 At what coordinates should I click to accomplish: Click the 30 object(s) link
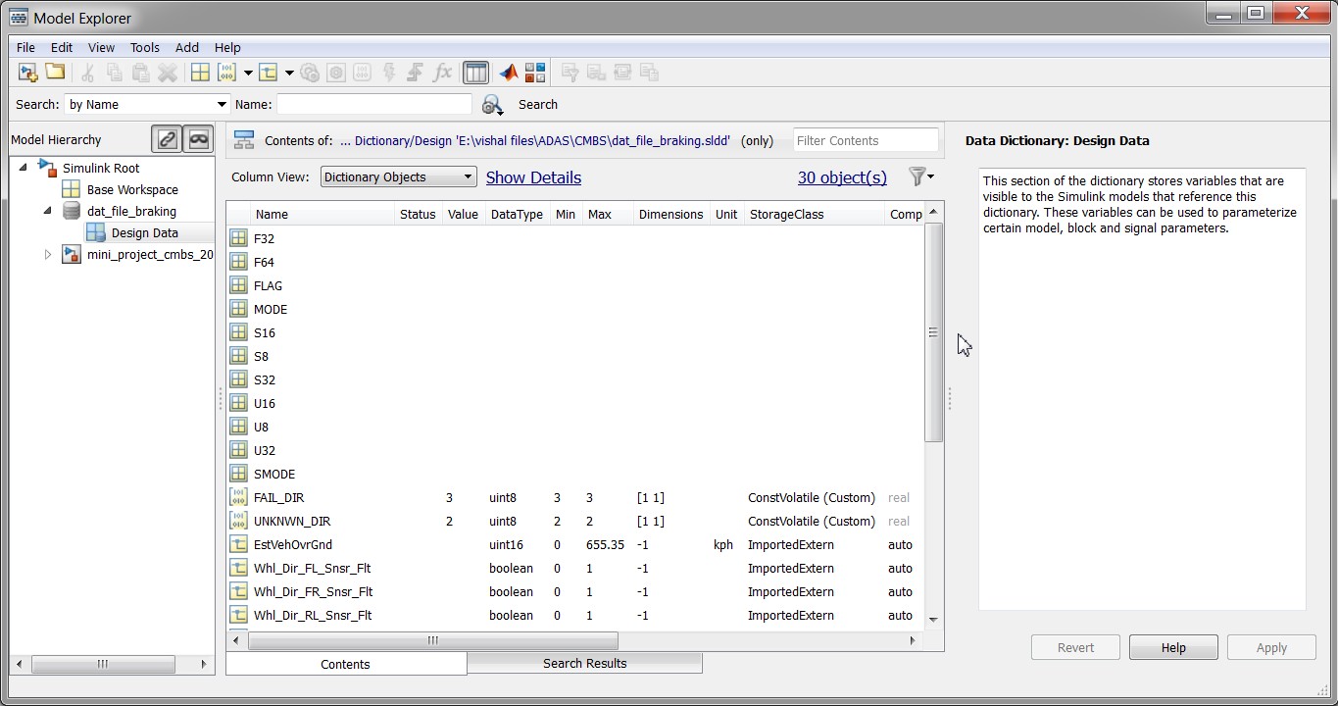pyautogui.click(x=842, y=177)
